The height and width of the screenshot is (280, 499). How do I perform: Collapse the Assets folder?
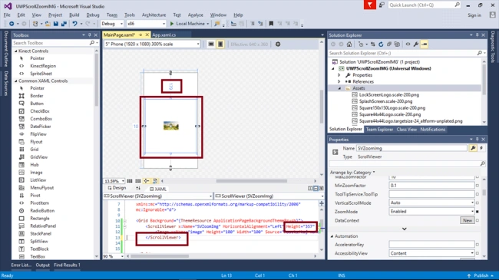tap(339, 88)
